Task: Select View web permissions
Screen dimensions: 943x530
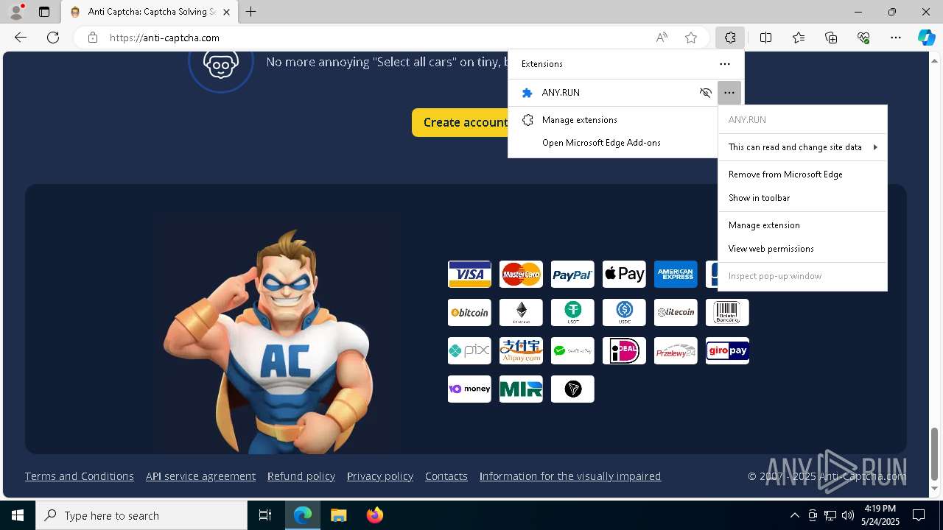Action: point(802,249)
